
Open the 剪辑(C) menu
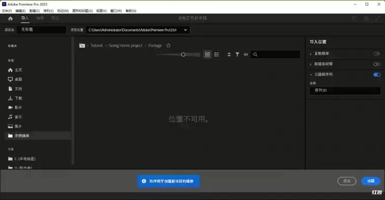point(34,11)
